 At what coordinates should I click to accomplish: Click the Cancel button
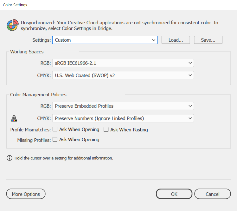212,194
